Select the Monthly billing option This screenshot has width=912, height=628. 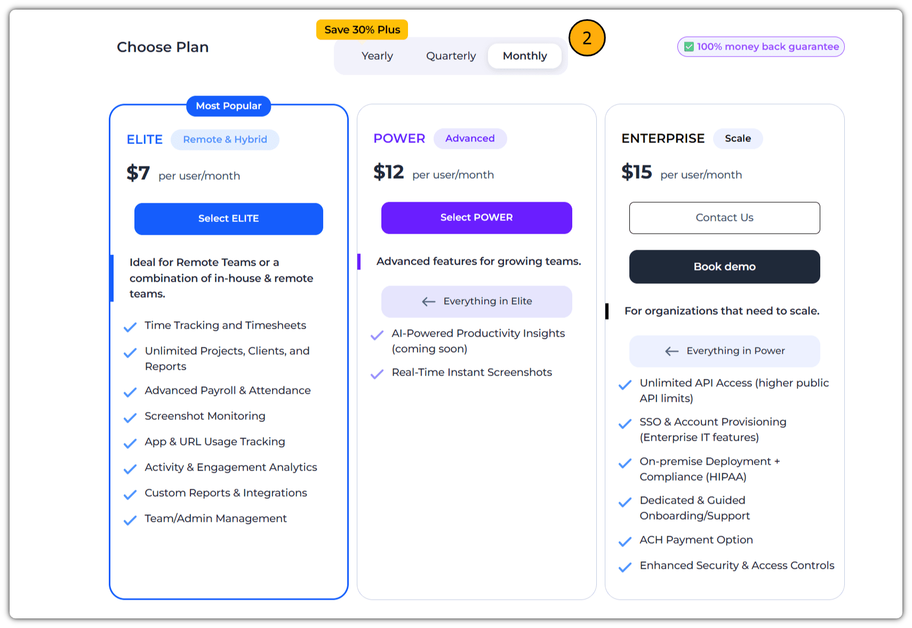point(525,56)
